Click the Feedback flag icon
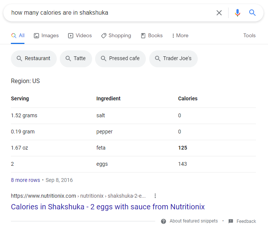Image resolution: width=268 pixels, height=227 pixels. pos(231,221)
